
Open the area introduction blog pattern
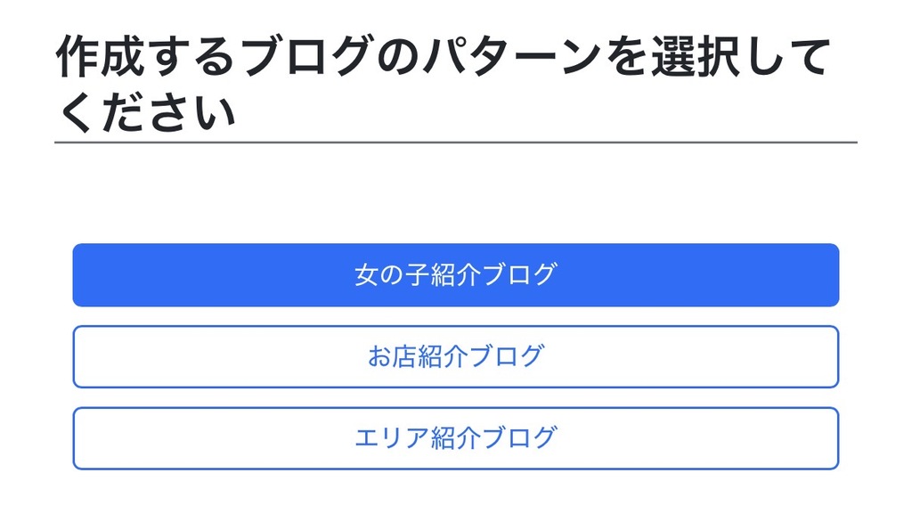click(x=455, y=438)
